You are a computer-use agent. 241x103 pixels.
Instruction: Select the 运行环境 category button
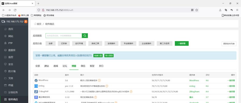pyautogui.click(x=79, y=44)
